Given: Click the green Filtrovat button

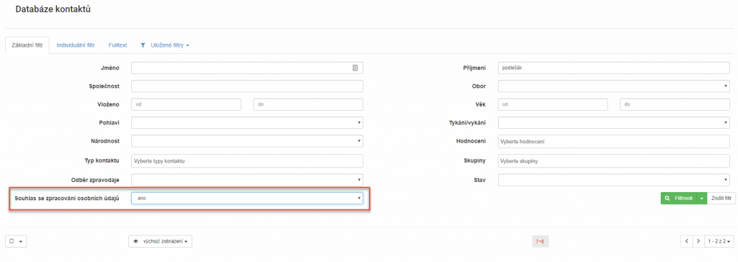Looking at the screenshot, I should [x=679, y=199].
